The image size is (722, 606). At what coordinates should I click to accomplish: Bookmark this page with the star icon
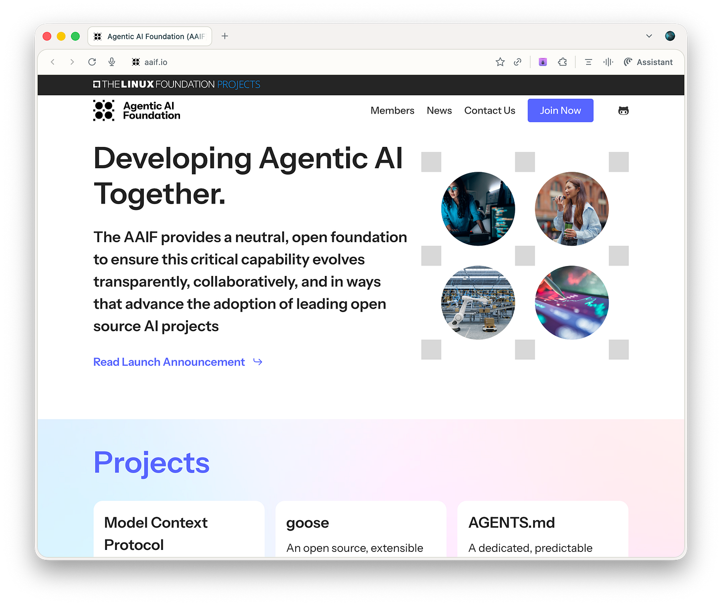[x=500, y=62]
